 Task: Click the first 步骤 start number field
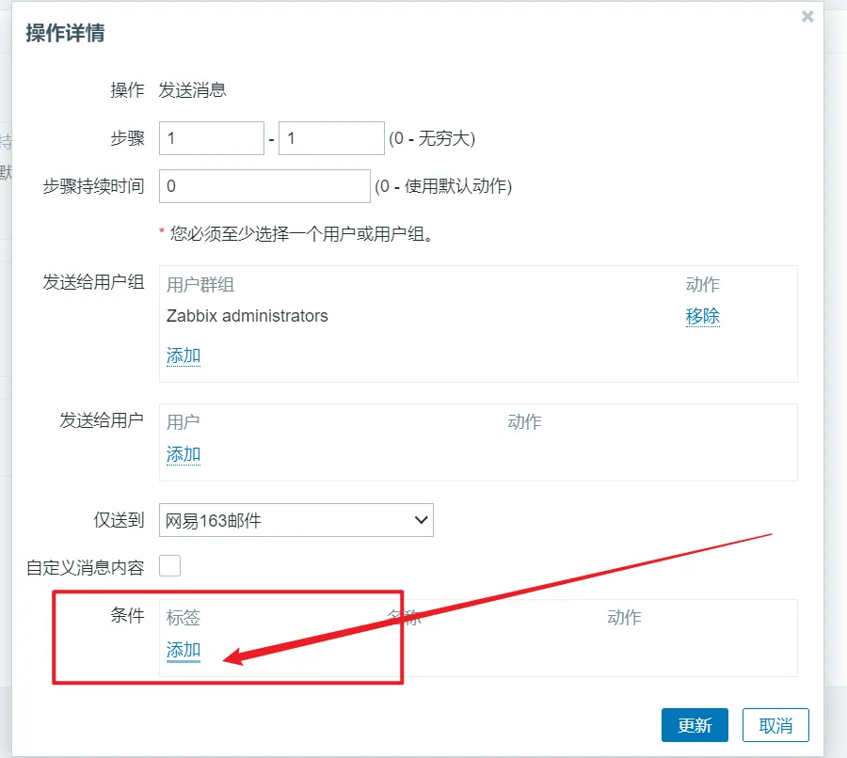click(212, 138)
